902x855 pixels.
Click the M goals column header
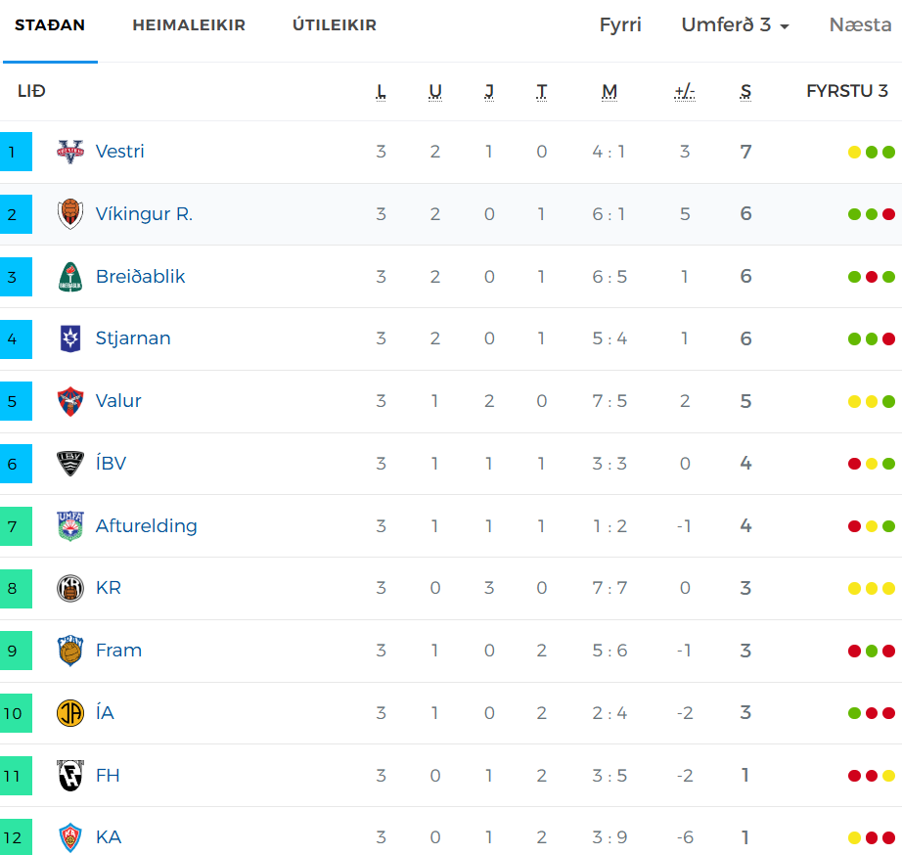(609, 92)
